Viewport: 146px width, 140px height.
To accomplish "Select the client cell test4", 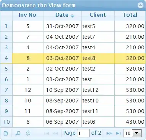I will tap(98, 47).
